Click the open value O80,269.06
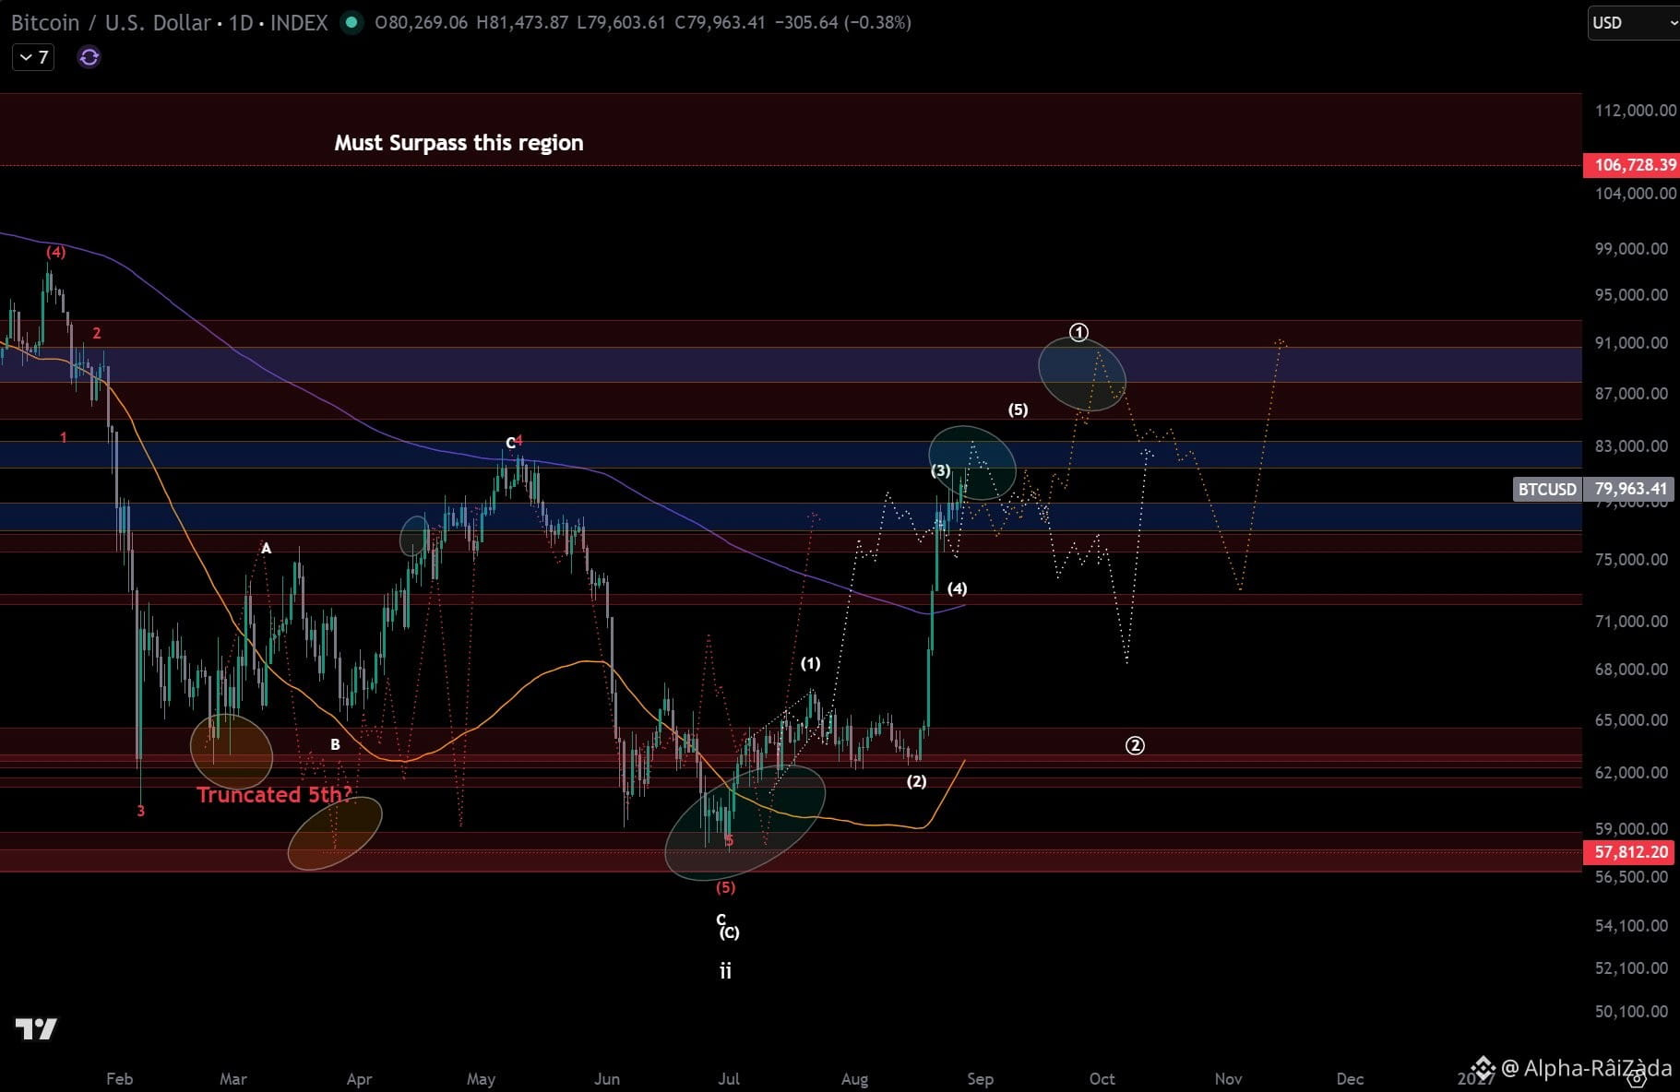Image resolution: width=1680 pixels, height=1092 pixels. tap(421, 22)
